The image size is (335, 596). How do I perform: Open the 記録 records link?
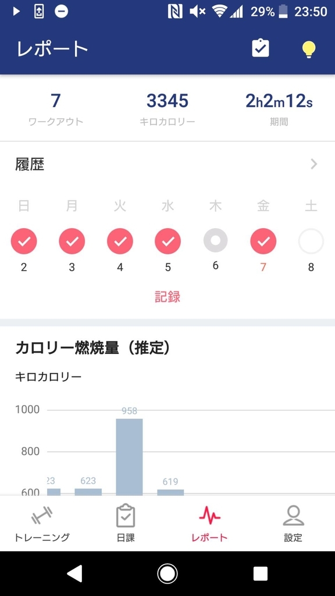[x=167, y=297]
